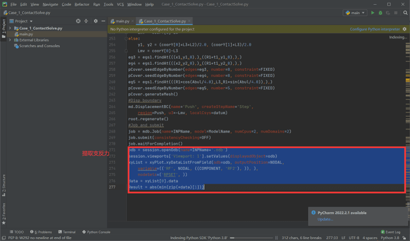410x241 pixels.
Task: Open the Tools menu
Action: (108, 4)
